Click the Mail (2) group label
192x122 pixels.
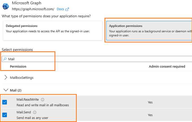[x=16, y=90]
